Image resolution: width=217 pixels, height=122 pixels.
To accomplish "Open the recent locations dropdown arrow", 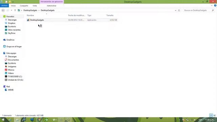I will coord(12,11).
